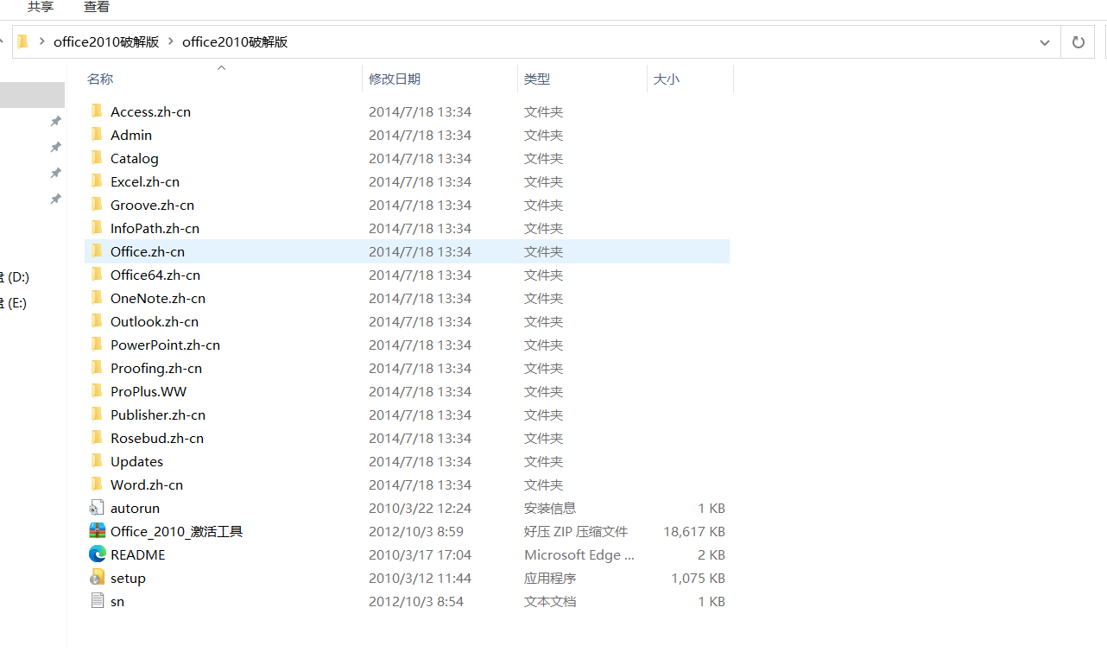Open the address bar history dropdown
Screen dimensions: 1107x652
point(1044,41)
